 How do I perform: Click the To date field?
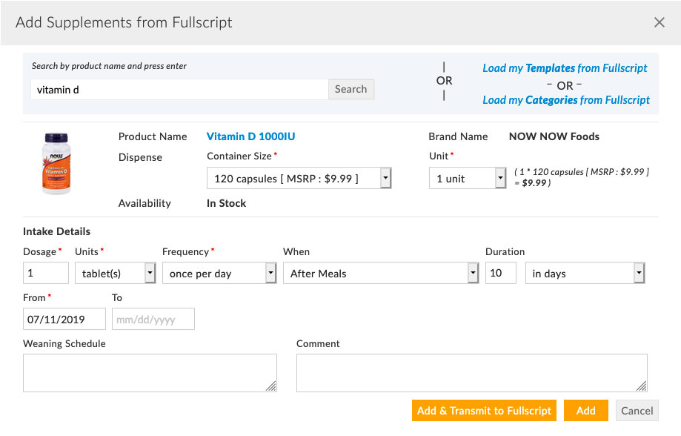point(153,319)
